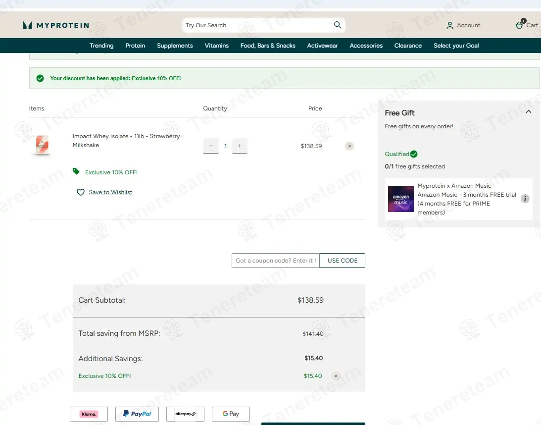Open Impact Whey Isolate product name link

pos(126,141)
